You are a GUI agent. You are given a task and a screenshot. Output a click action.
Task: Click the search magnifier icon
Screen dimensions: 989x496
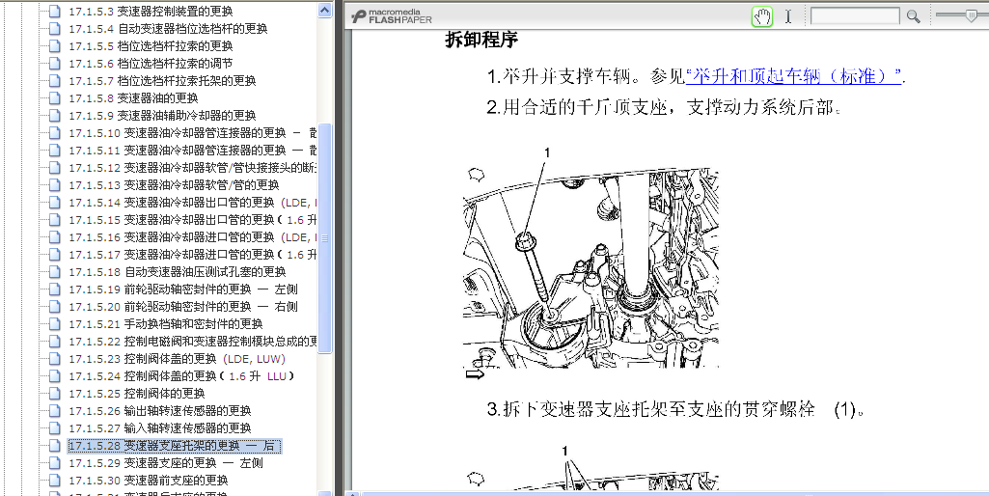click(x=913, y=16)
